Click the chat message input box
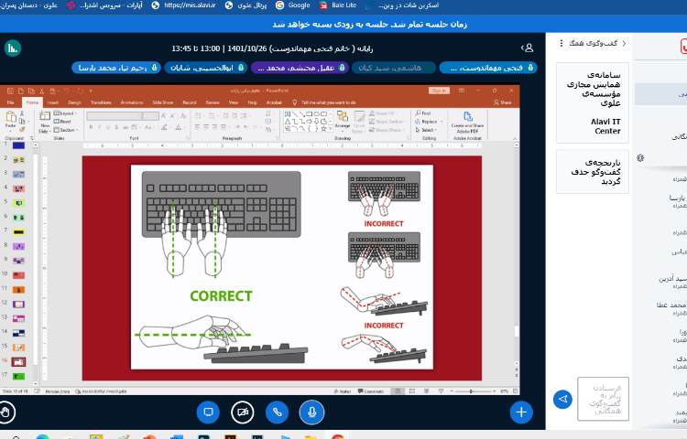 pos(603,399)
